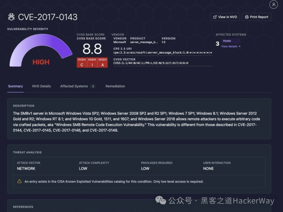Click the badge 3 on Affected Systems tab
This screenshot has height=212, width=283.
[93, 86]
